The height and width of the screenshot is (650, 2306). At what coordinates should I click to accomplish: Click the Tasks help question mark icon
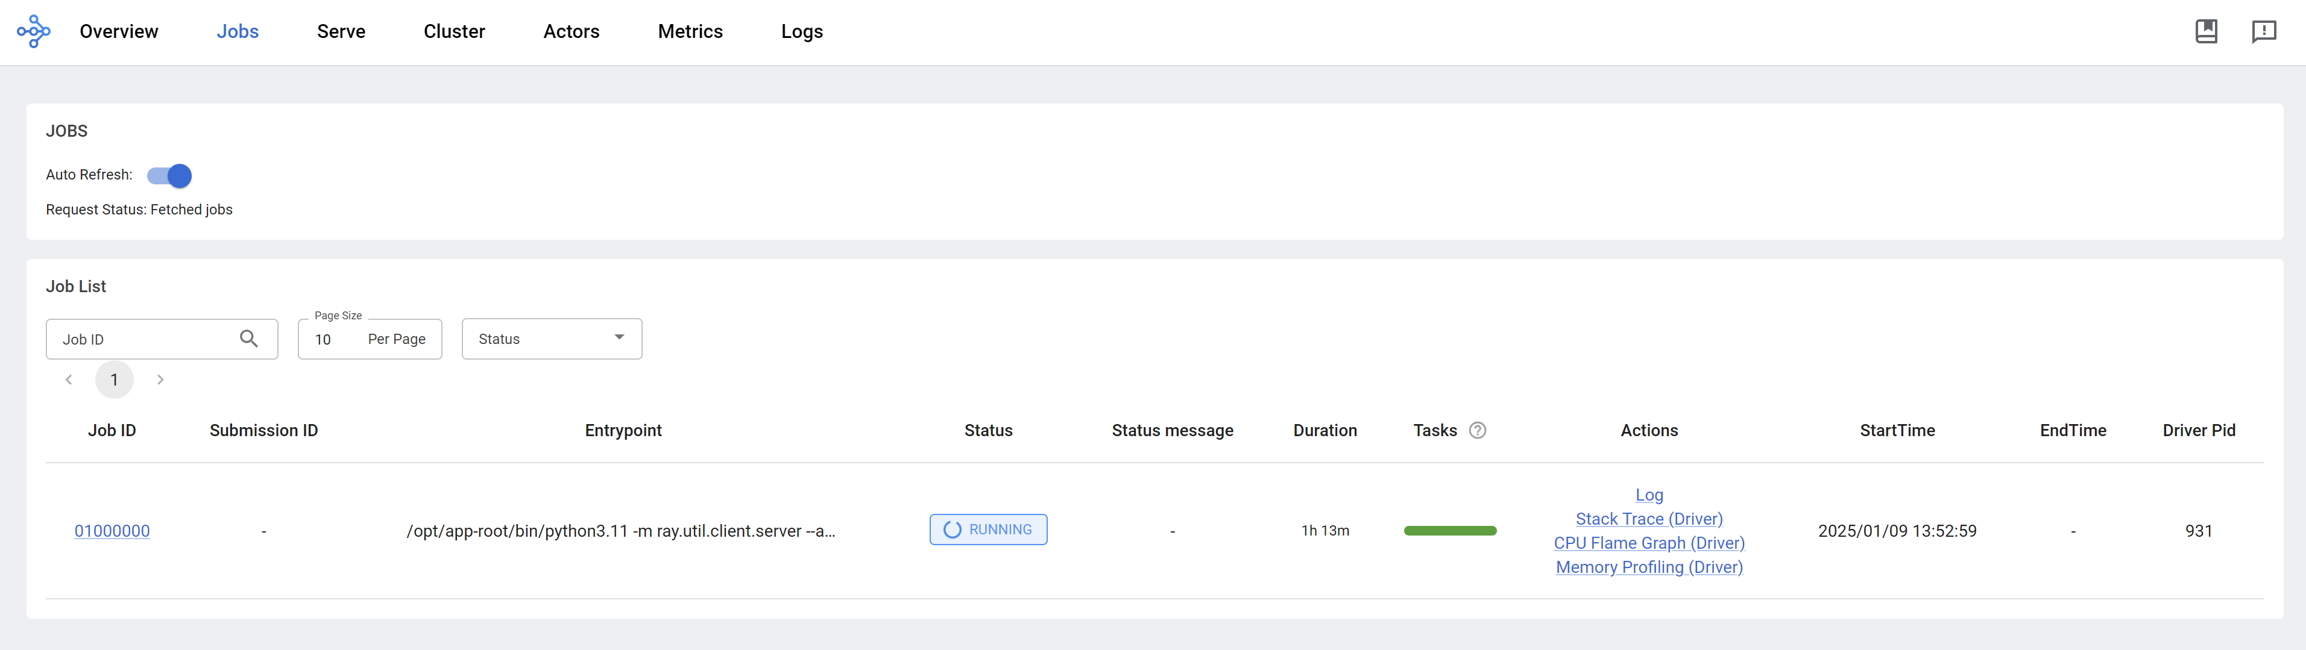[1478, 430]
